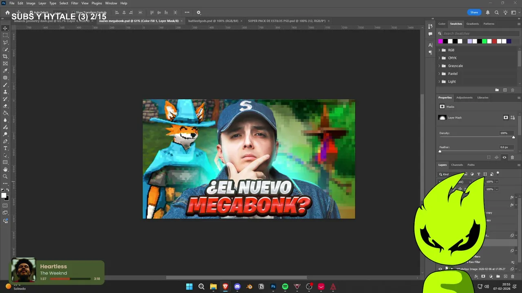Toggle mask visibility eye in Properties

(x=504, y=157)
